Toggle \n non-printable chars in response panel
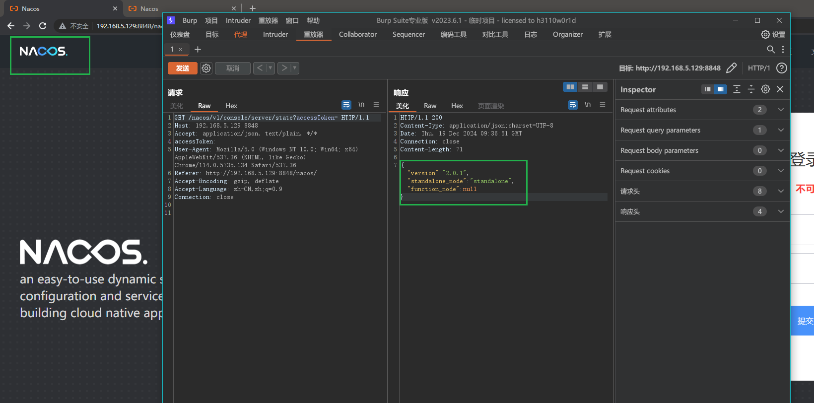814x403 pixels. coord(588,105)
